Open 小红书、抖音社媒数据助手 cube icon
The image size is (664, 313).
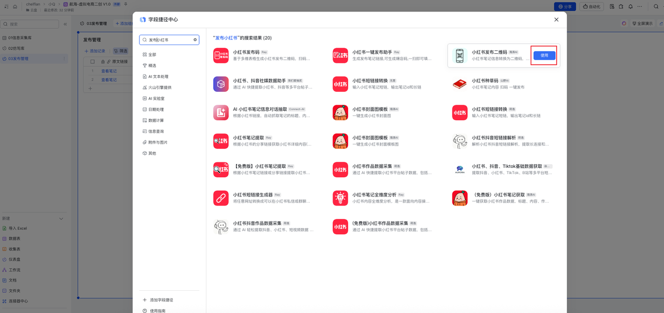[221, 84]
